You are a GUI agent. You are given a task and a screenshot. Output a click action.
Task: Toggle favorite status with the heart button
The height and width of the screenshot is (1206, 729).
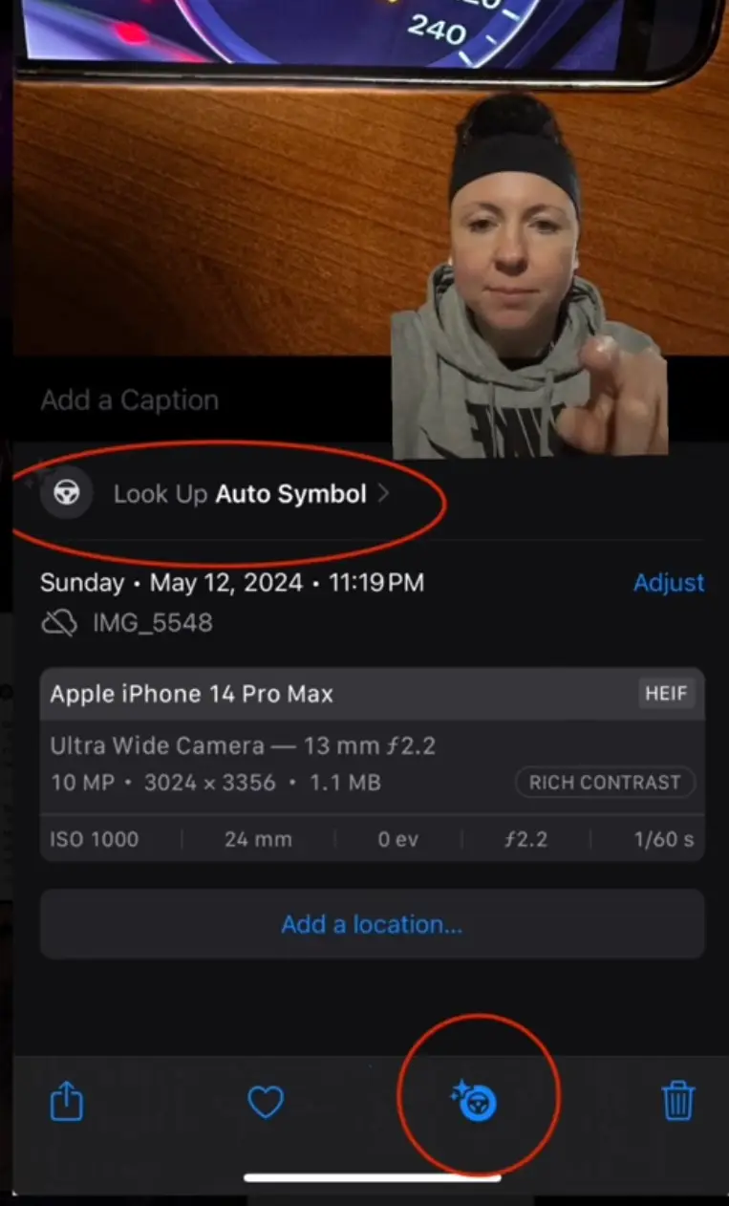pyautogui.click(x=266, y=1100)
